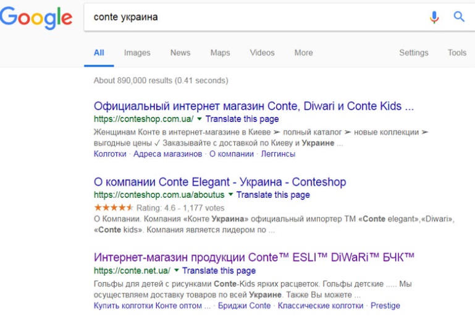475x332 pixels.
Task: Open the Maps tab
Action: coord(220,53)
